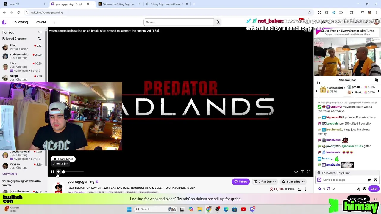Viewport: 381px width, 214px height.
Task: Open Kaysan's channel in sidebar
Action: [x=23, y=166]
